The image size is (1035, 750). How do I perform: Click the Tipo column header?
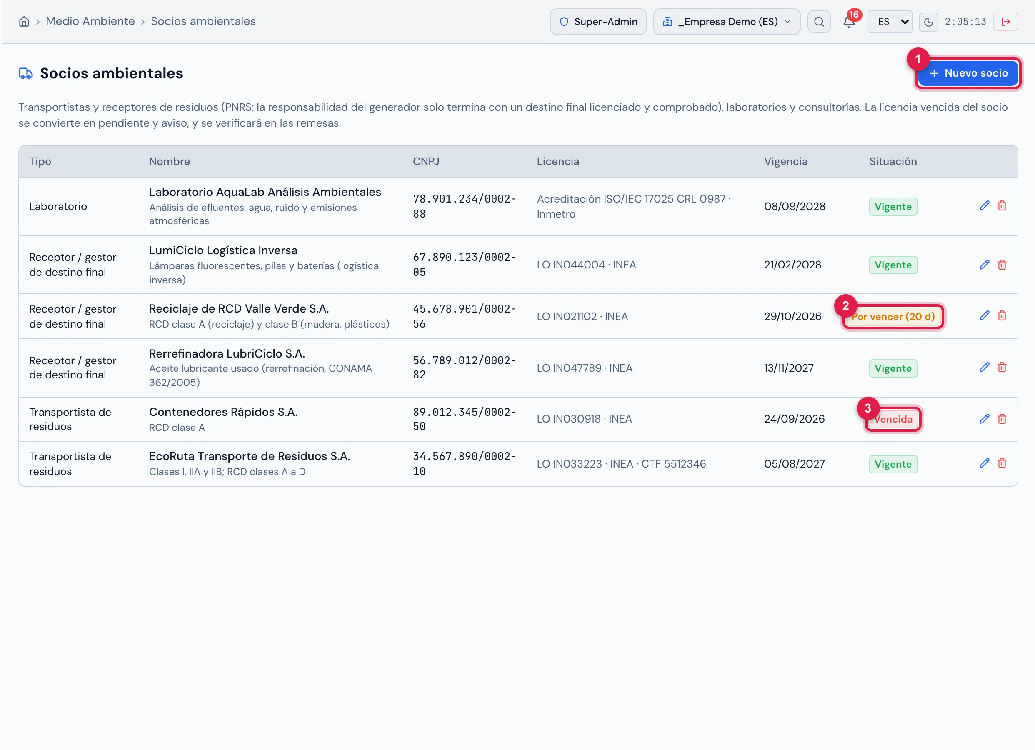[40, 161]
